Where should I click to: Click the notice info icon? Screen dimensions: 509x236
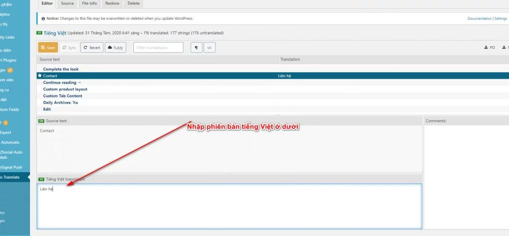43,18
